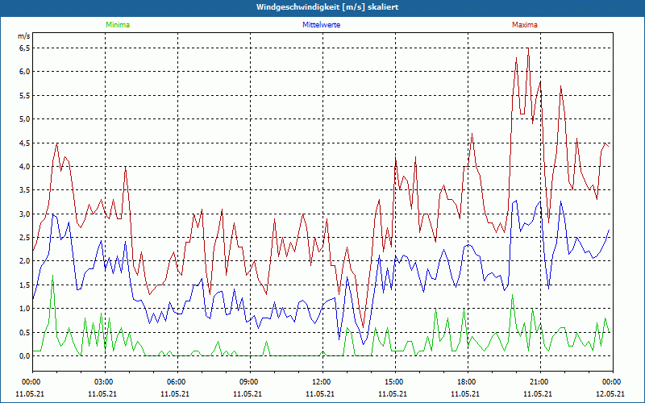The image size is (645, 403).
Task: Click the blue Mittelwerte legend label
Action: (x=321, y=25)
